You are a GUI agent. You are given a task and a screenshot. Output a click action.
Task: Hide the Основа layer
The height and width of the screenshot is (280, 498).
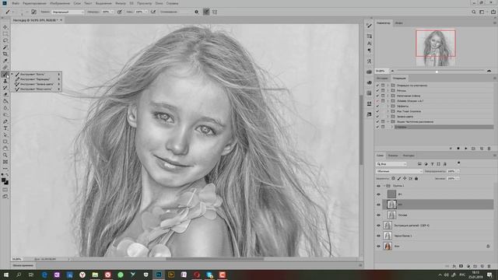(378, 215)
